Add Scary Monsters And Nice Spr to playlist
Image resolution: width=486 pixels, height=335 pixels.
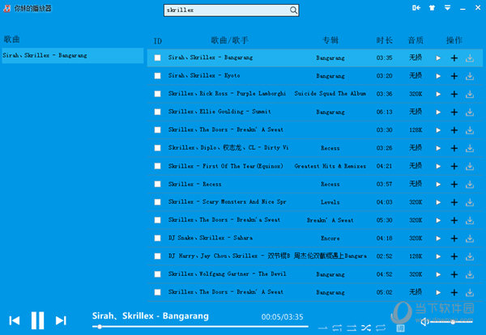pyautogui.click(x=454, y=202)
